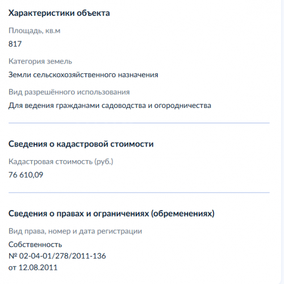Click the 'Собственность' right type text
The width and height of the screenshot is (284, 284).
[x=35, y=245]
